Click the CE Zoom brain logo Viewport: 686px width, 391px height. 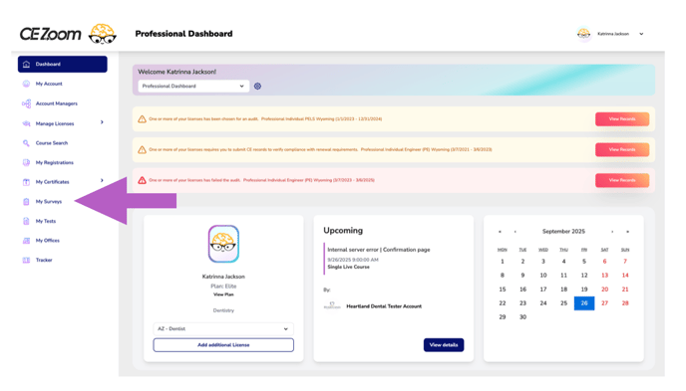[103, 34]
